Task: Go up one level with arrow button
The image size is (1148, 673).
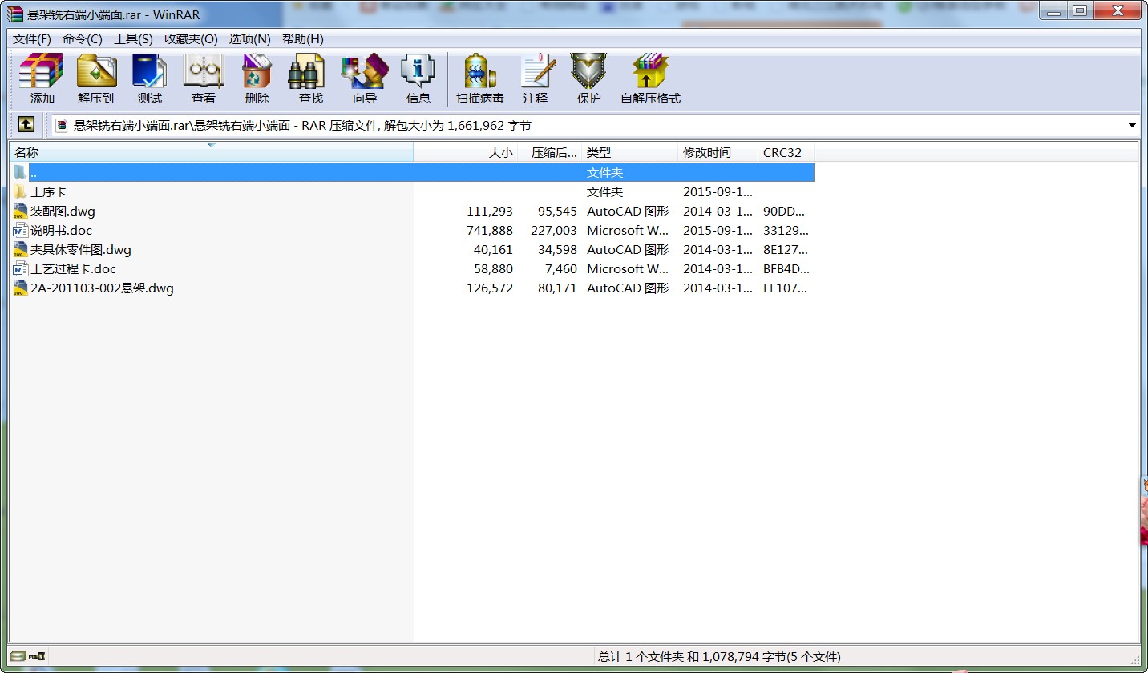Action: 26,125
